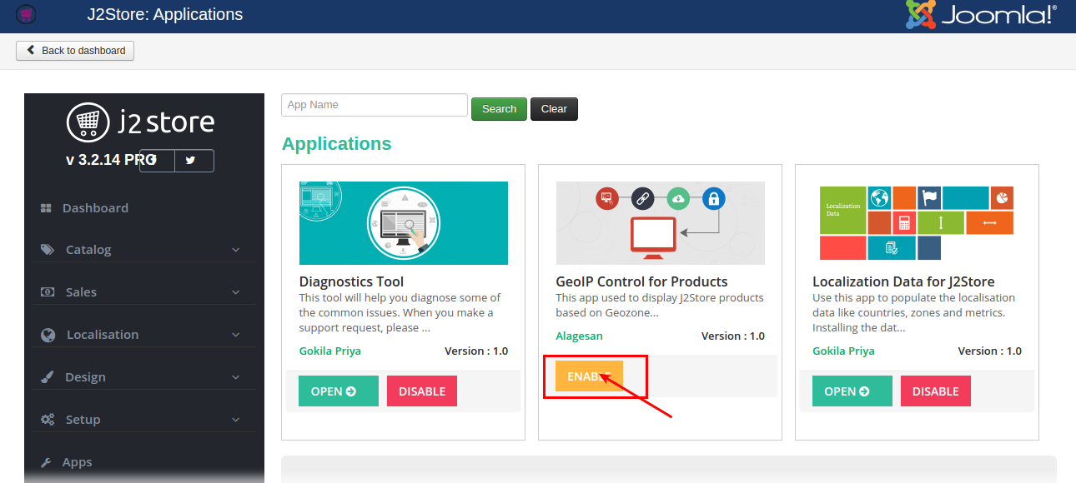Focus the App Name search field
The width and height of the screenshot is (1076, 483).
coord(375,105)
